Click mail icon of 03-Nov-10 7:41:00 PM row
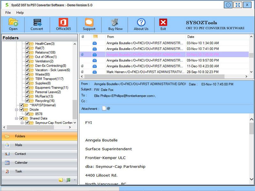 (x=95, y=49)
